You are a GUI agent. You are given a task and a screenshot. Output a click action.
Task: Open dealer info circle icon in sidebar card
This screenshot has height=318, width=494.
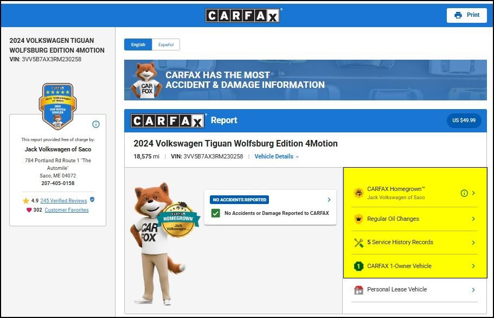(x=96, y=124)
